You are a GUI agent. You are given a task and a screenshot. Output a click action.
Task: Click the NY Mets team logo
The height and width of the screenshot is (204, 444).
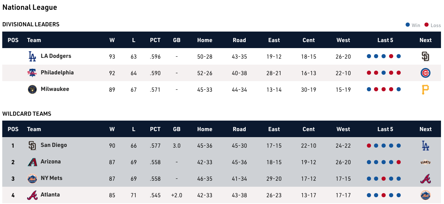32,178
